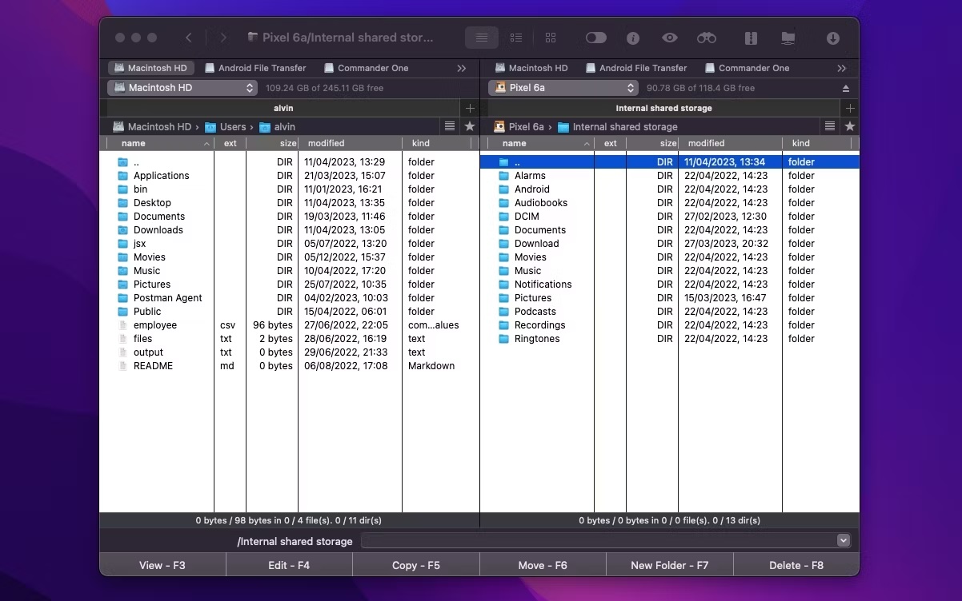The image size is (962, 601).
Task: Click the New Folder - F7 button
Action: tap(670, 565)
